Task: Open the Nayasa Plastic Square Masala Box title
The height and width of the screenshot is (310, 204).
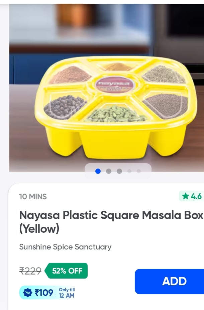Action: coord(111,221)
